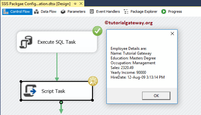
Task: Click the Script Task arrow icon
Action: (x=30, y=91)
